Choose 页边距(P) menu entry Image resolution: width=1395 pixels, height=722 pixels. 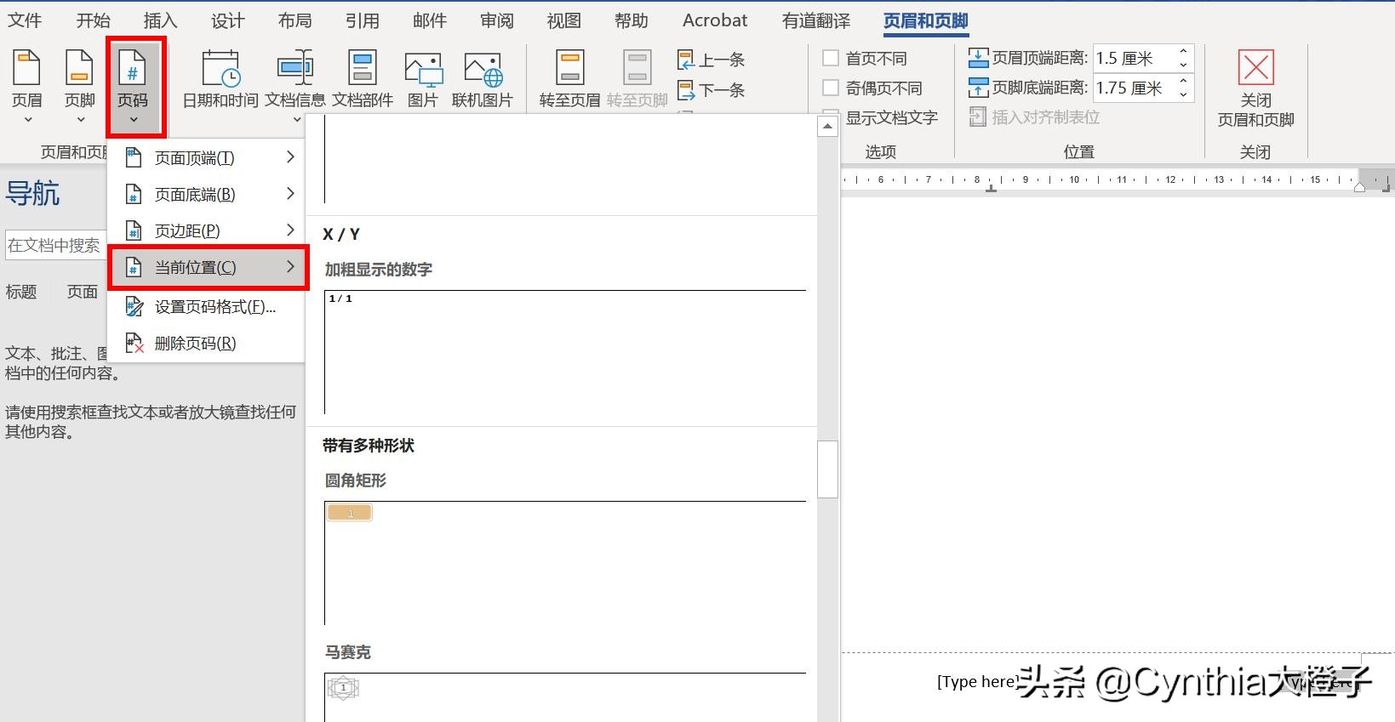coord(207,230)
